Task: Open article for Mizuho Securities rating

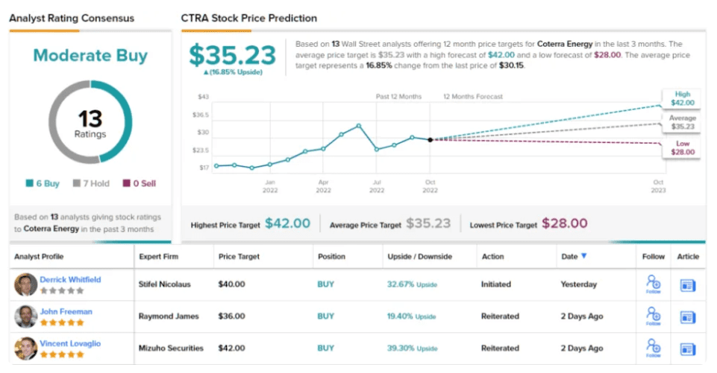Action: 687,348
